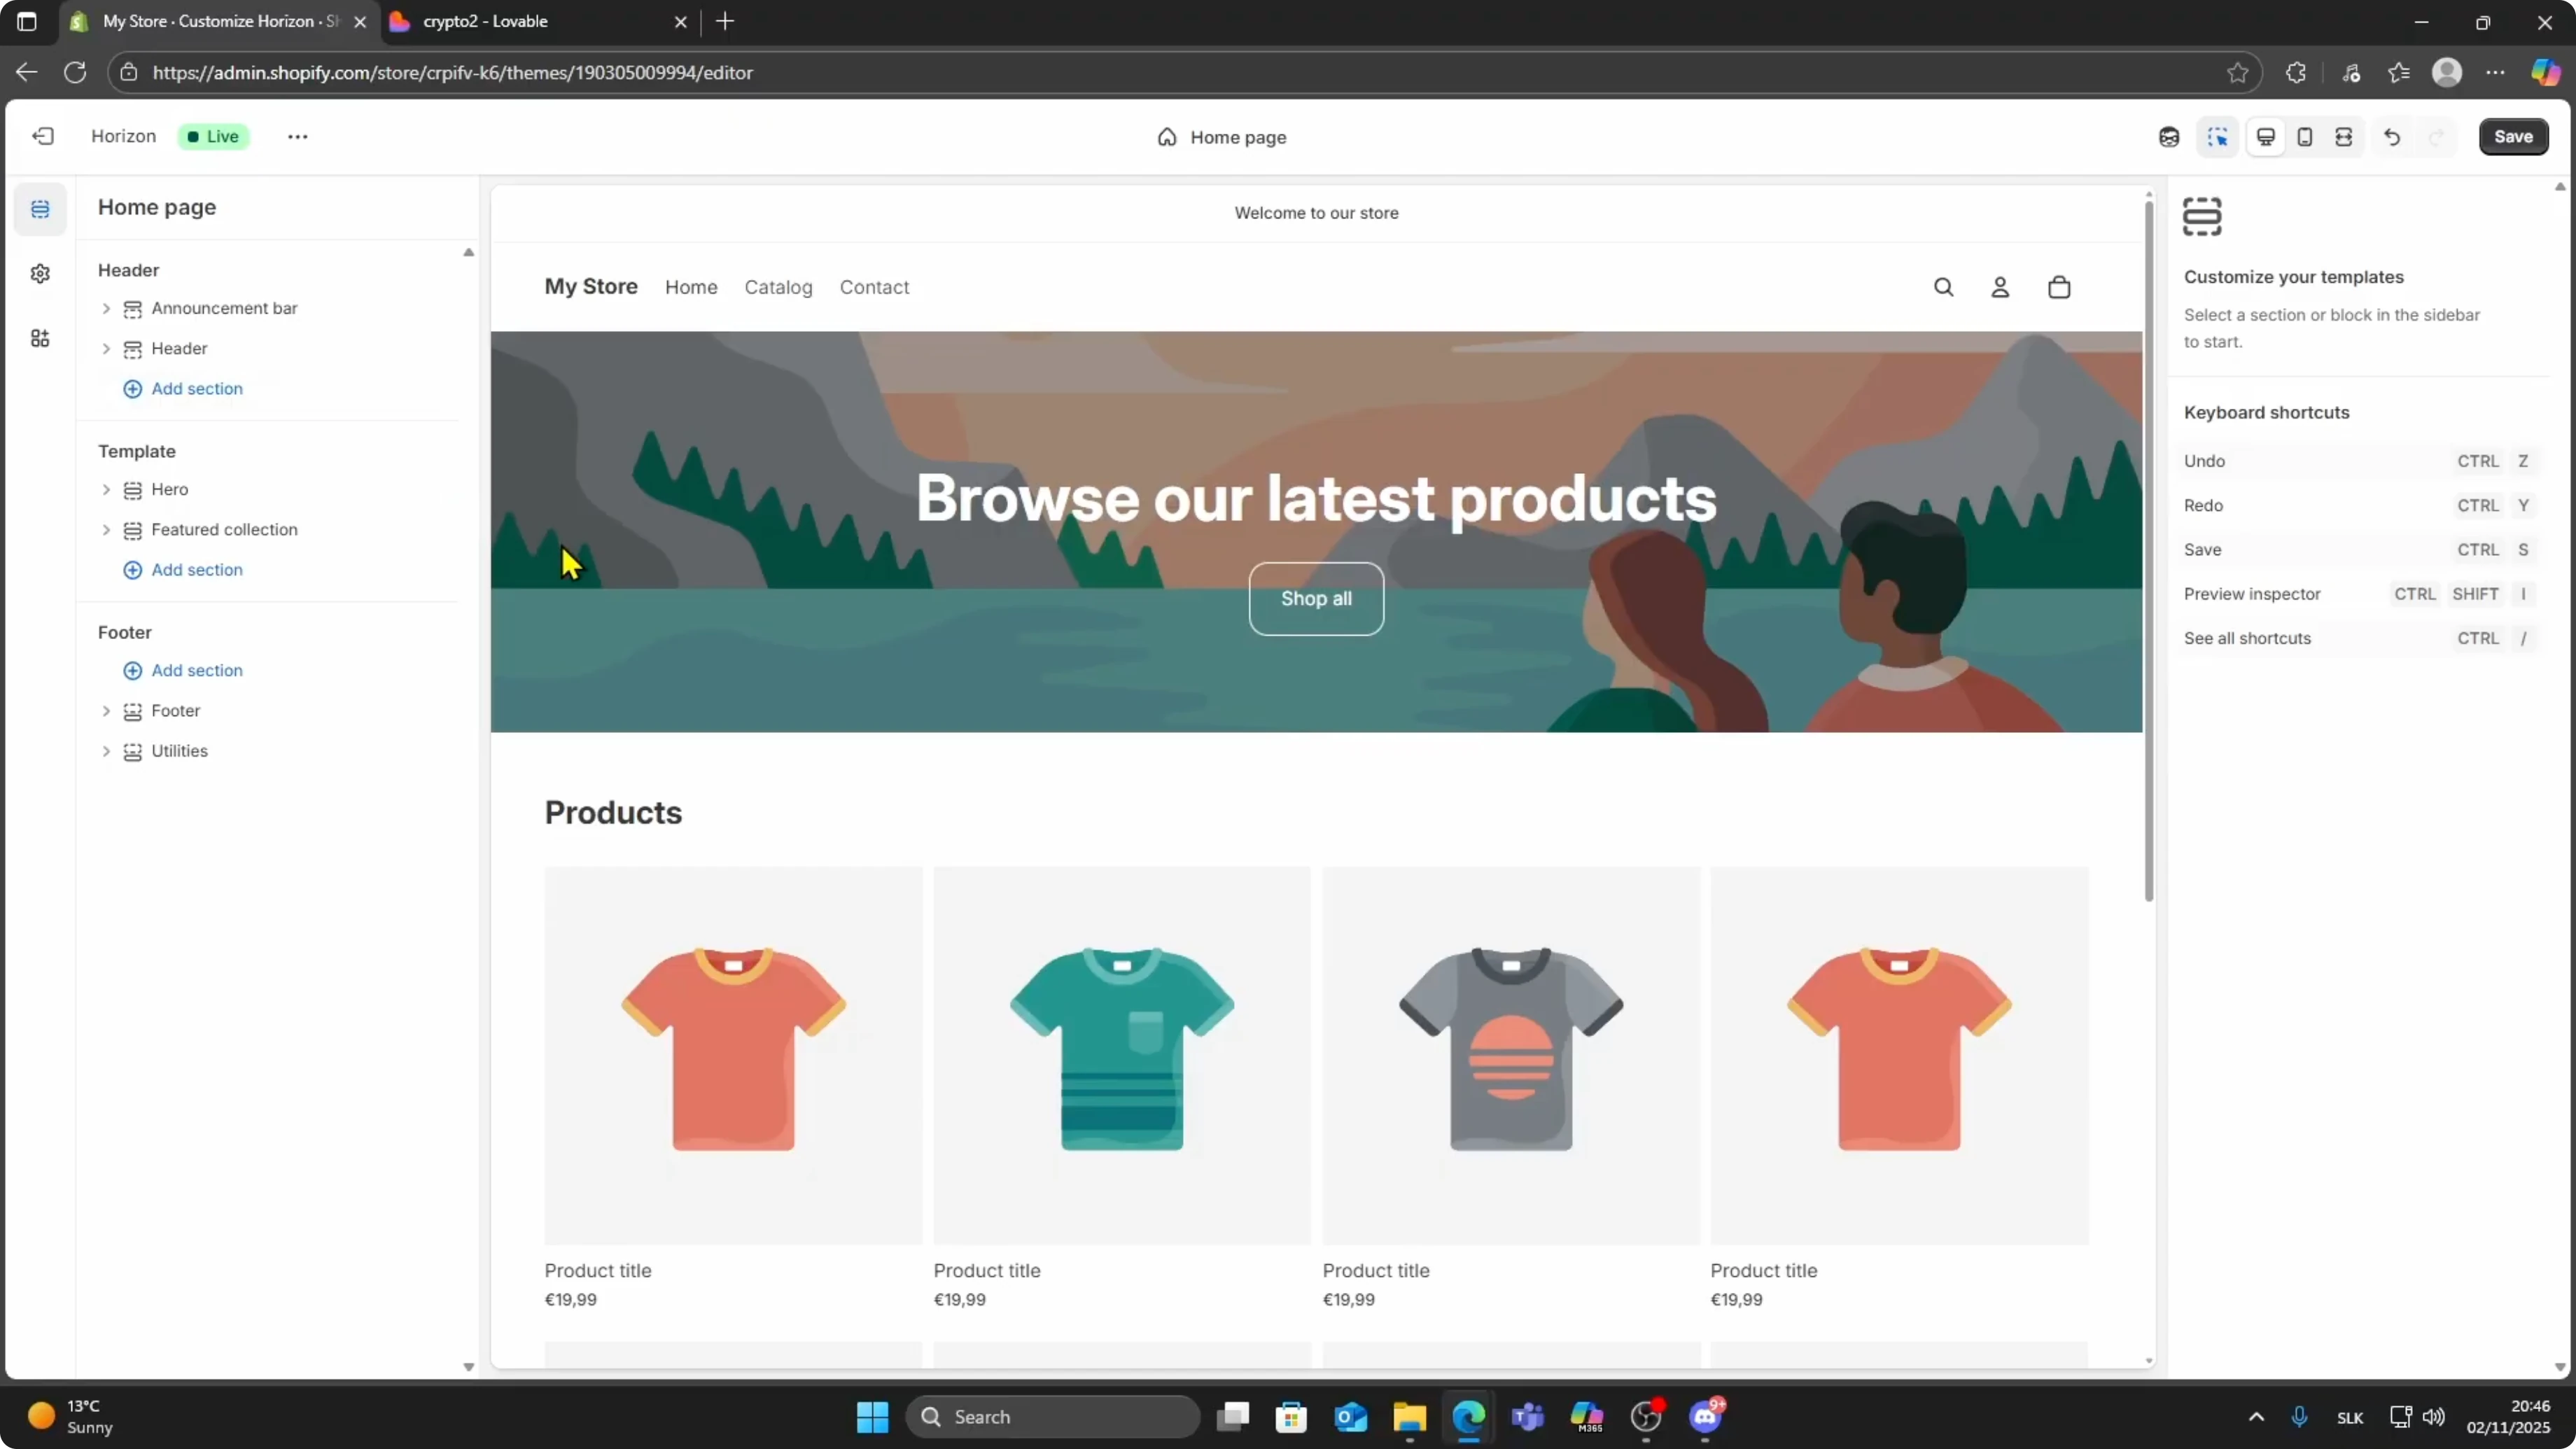Click the Save button
The height and width of the screenshot is (1449, 2576).
pyautogui.click(x=2513, y=137)
